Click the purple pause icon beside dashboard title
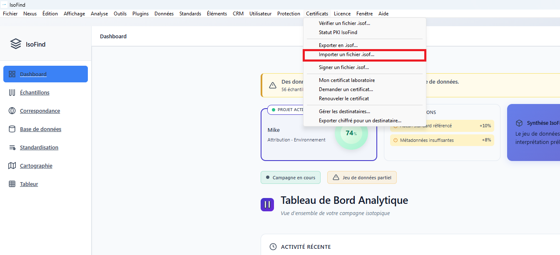The width and height of the screenshot is (560, 255). pos(267,204)
